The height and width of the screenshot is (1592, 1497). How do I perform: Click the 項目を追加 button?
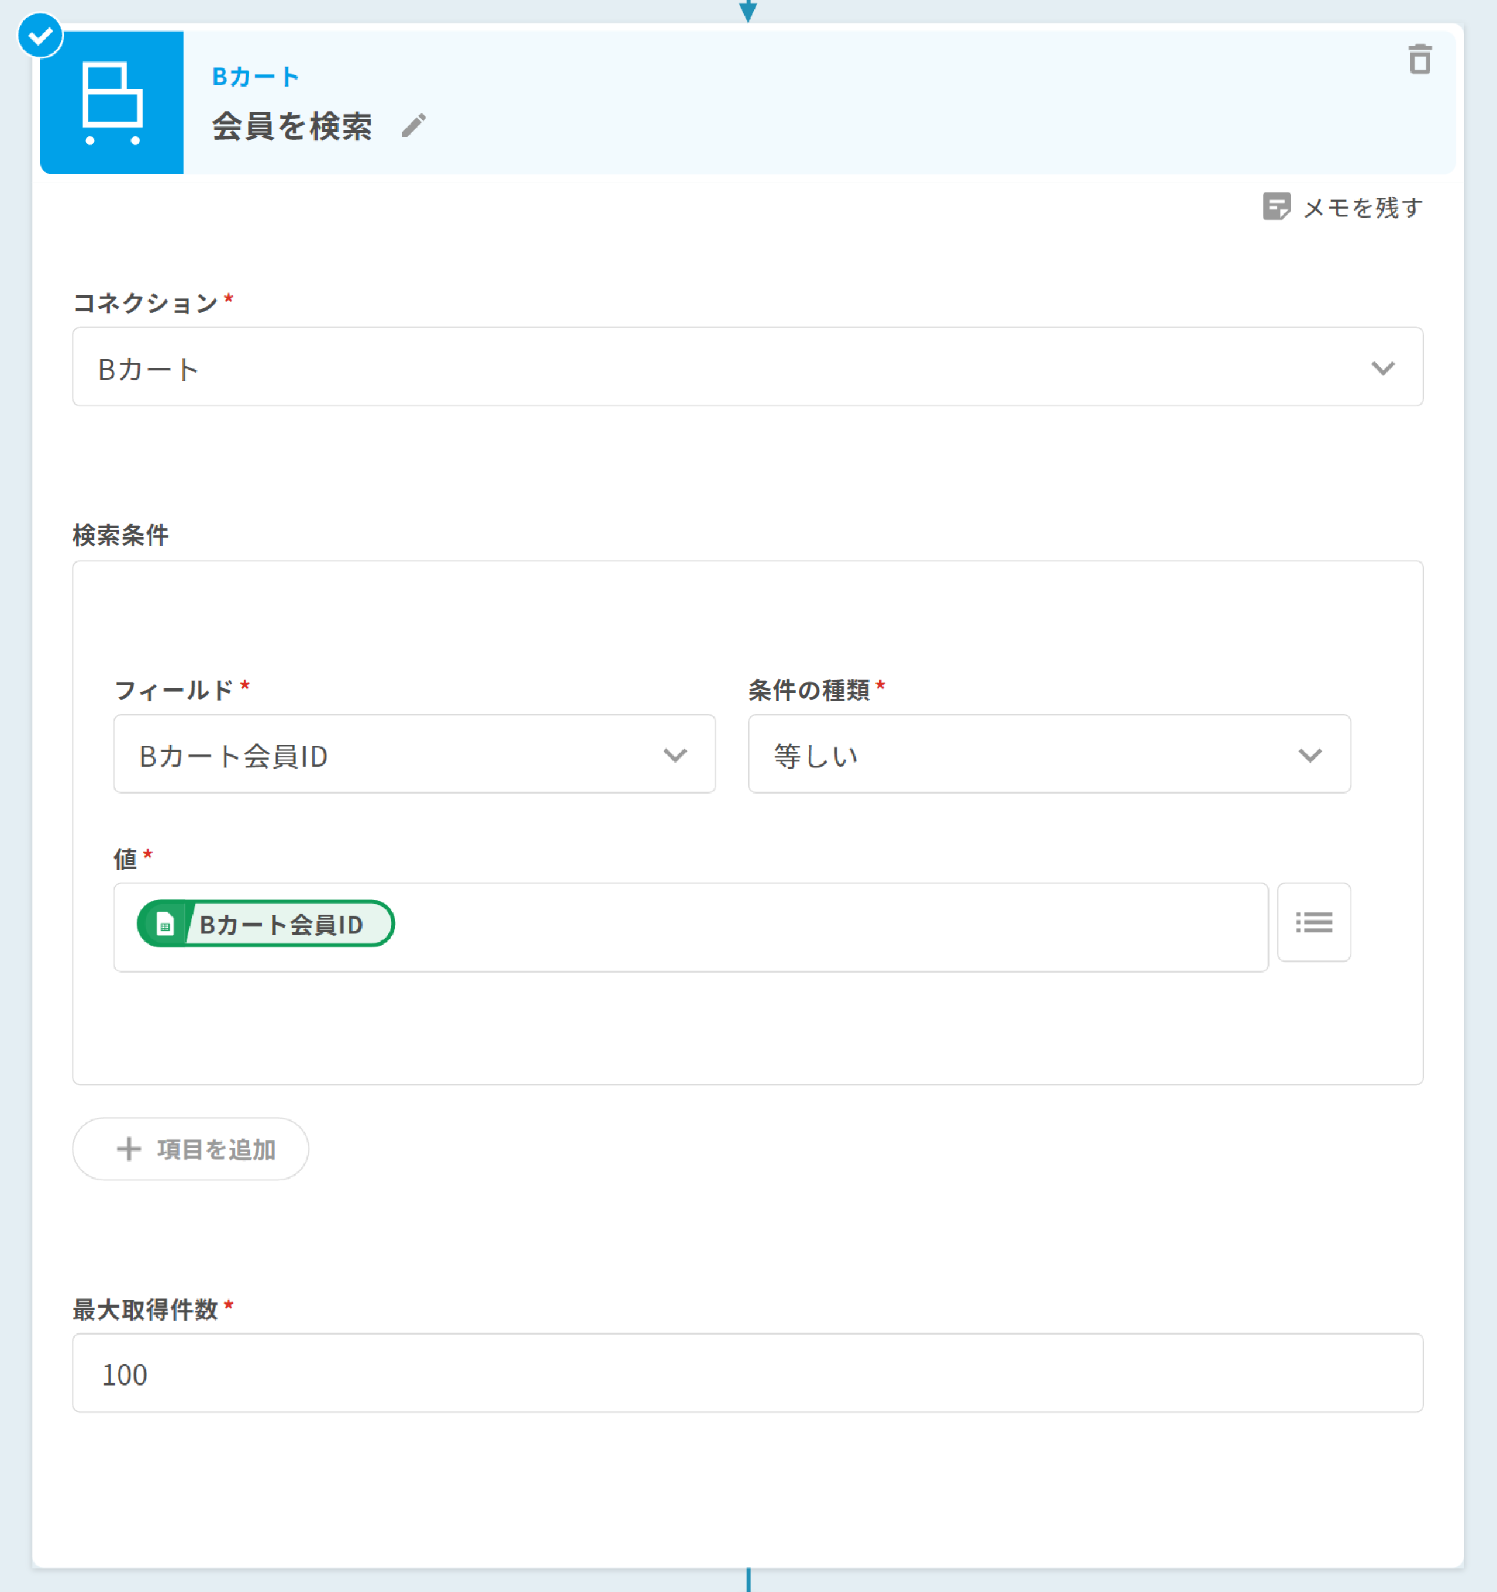[x=215, y=1149]
